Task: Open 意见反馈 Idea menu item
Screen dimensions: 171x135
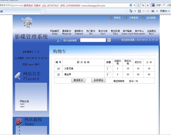Action: [x=115, y=32]
